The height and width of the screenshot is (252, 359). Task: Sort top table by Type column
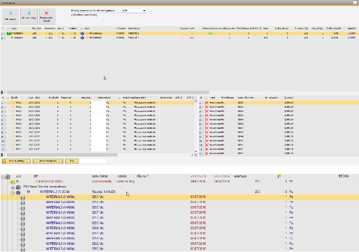point(14,28)
